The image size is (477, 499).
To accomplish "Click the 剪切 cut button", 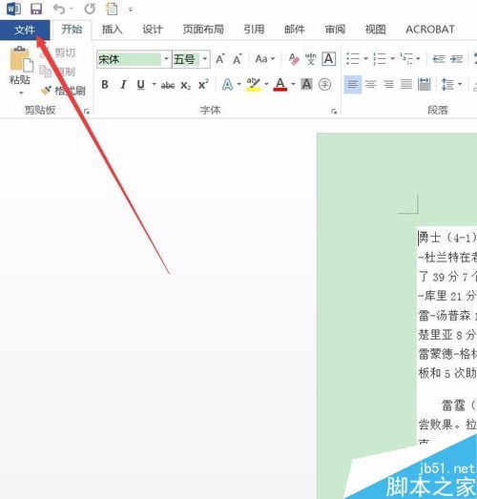I will (58, 52).
